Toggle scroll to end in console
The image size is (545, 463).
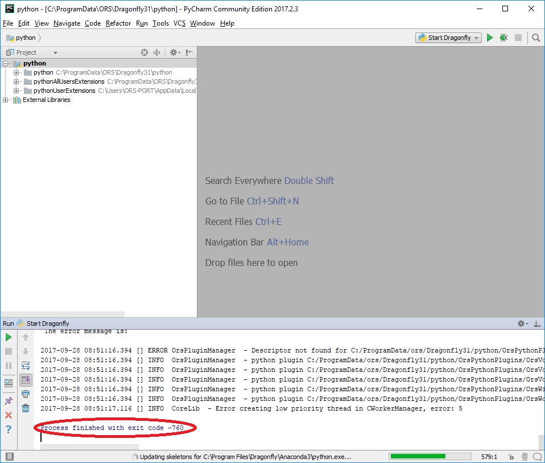[x=25, y=379]
